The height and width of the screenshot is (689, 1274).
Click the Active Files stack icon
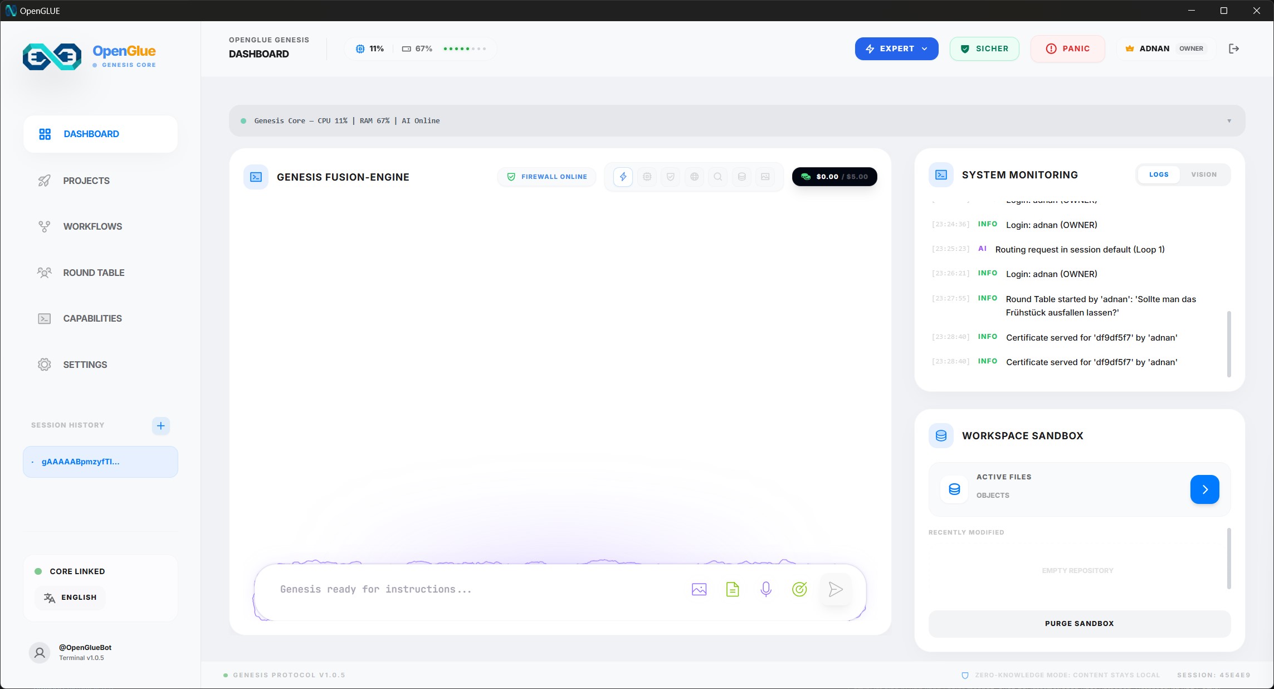pos(954,489)
